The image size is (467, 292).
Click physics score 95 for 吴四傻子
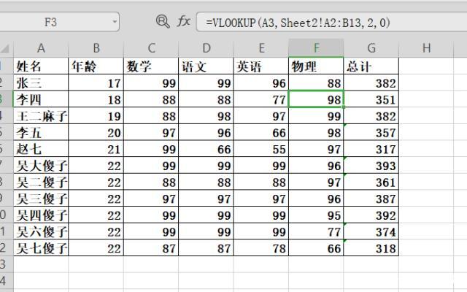click(316, 215)
